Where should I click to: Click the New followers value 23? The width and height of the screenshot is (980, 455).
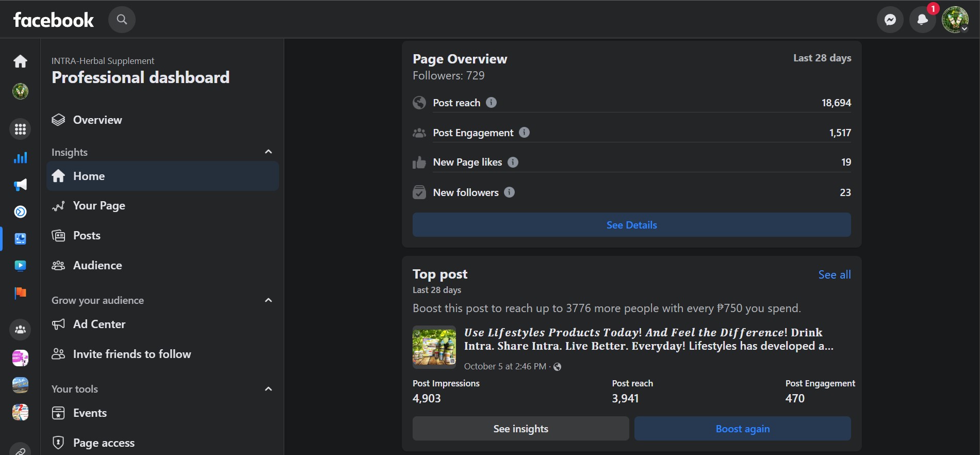click(845, 192)
